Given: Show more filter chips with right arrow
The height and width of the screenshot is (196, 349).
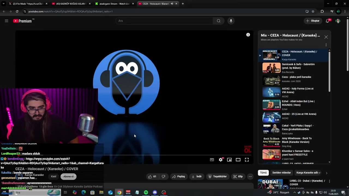Looking at the screenshot, I should 327,173.
